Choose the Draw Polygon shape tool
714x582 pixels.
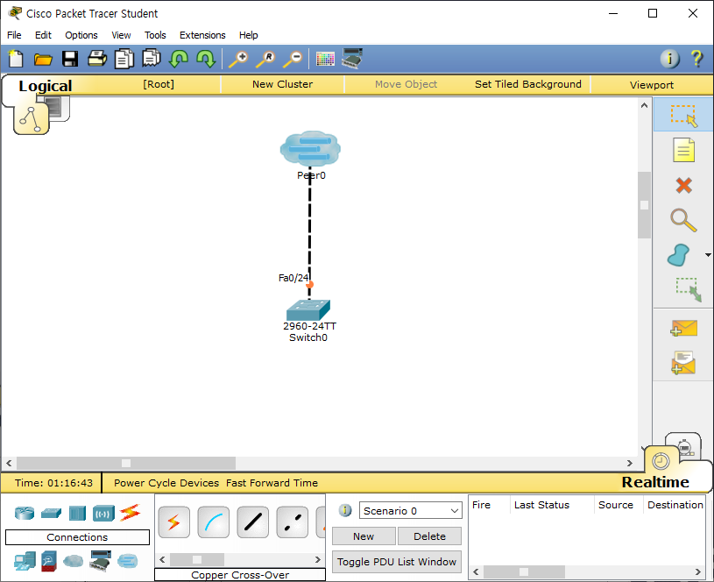[x=678, y=255]
